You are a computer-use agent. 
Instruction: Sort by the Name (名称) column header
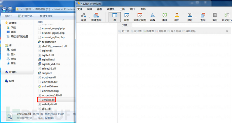coord(40,22)
